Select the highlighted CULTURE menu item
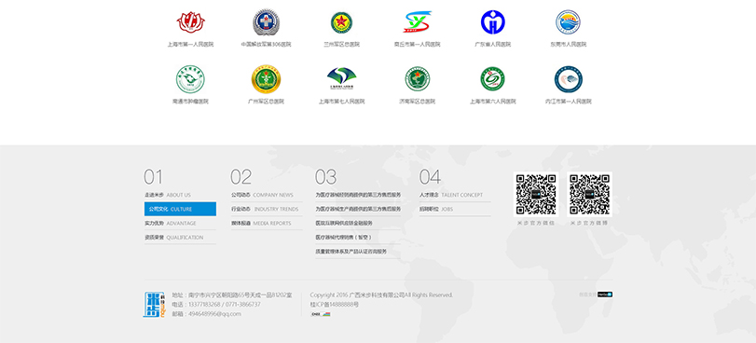 [x=180, y=209]
